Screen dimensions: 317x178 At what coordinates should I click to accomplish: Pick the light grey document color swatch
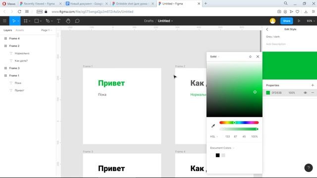(223, 155)
